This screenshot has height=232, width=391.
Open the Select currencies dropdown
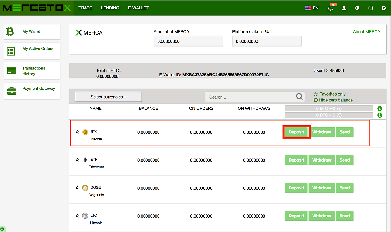(108, 97)
